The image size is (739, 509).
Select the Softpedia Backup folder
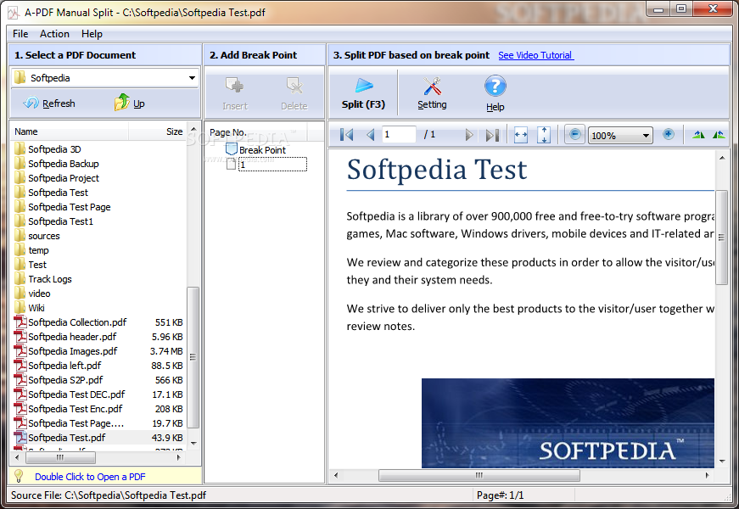[64, 164]
